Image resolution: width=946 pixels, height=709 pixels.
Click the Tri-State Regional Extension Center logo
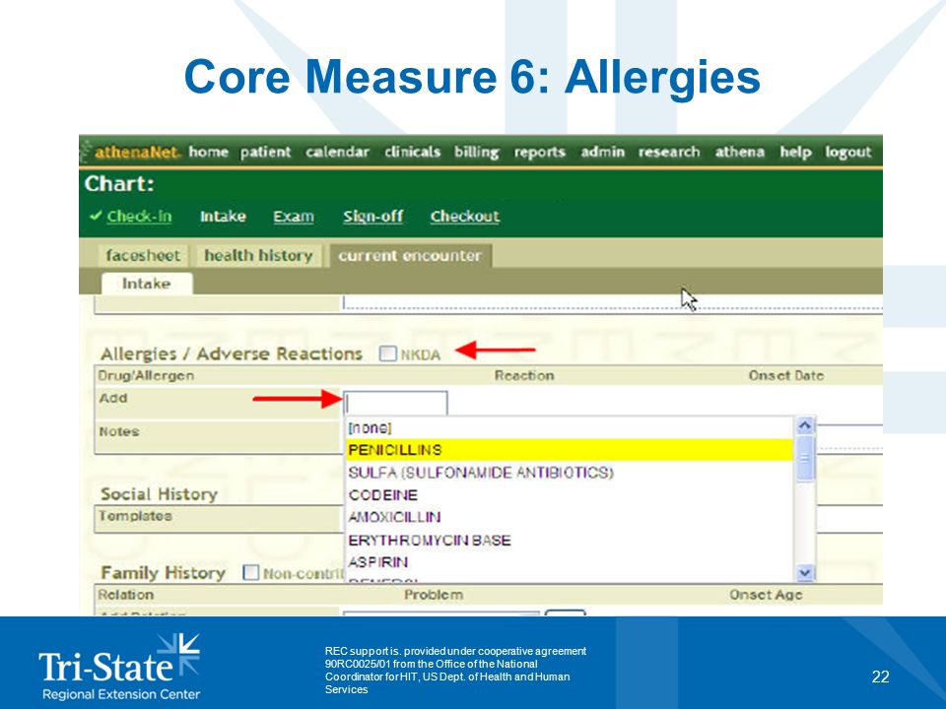click(120, 667)
